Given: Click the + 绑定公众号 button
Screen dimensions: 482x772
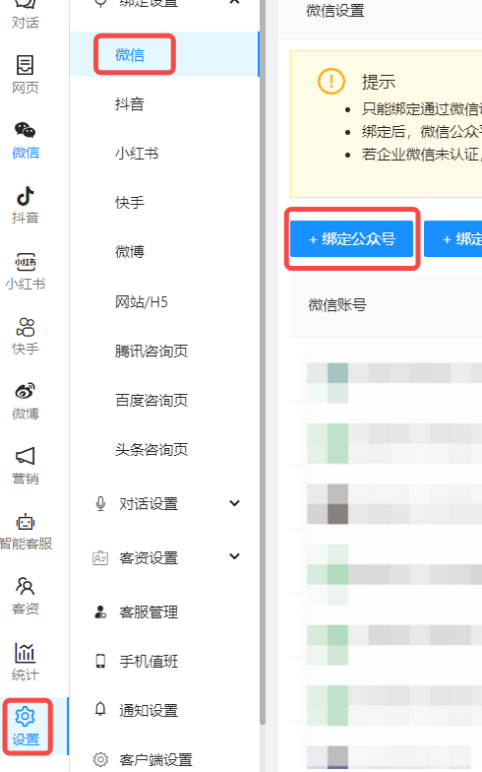Looking at the screenshot, I should point(352,238).
